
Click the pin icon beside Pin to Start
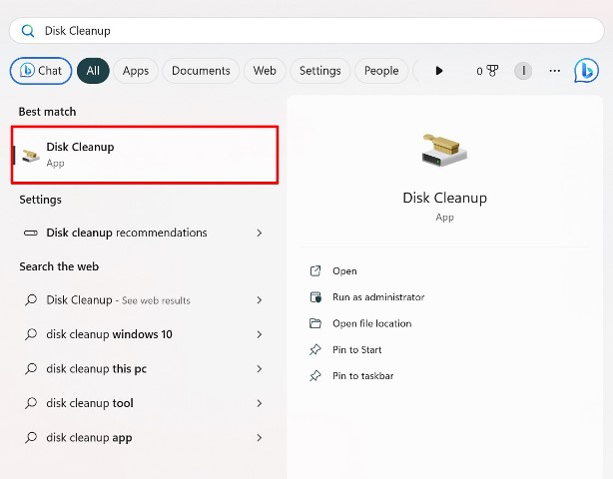click(315, 349)
